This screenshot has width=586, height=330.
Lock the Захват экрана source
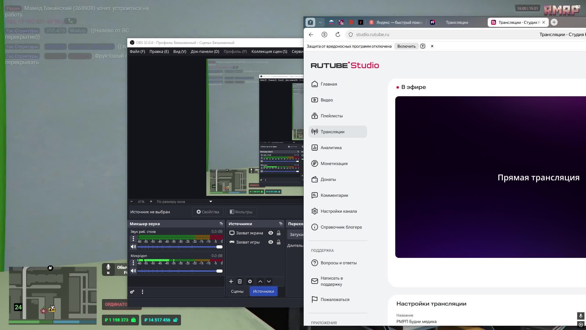(x=279, y=233)
